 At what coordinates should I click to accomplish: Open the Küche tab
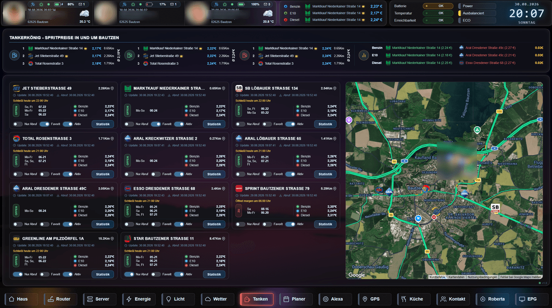coord(414,299)
